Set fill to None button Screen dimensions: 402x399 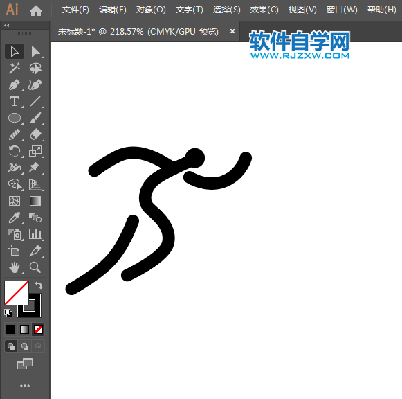point(39,329)
